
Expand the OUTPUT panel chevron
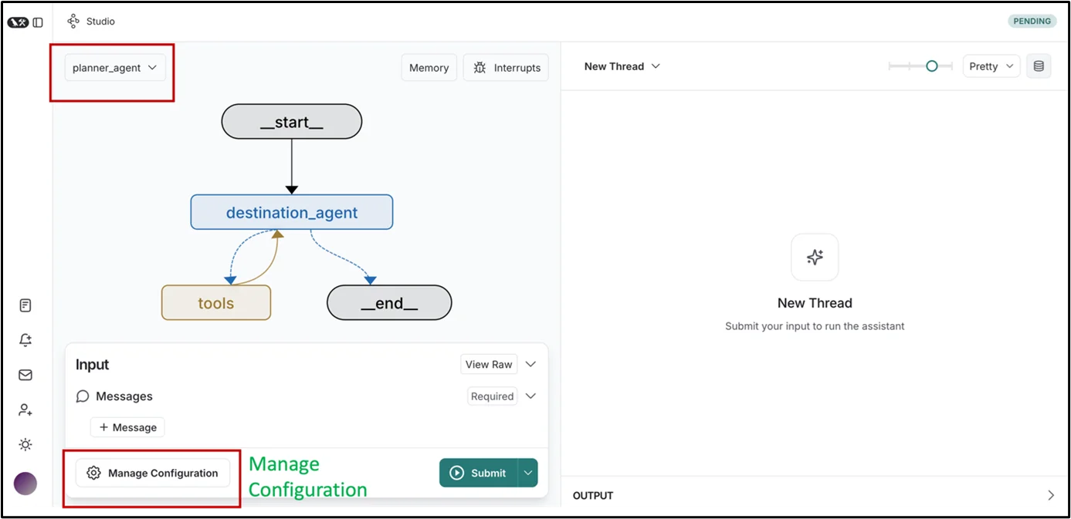point(1051,495)
